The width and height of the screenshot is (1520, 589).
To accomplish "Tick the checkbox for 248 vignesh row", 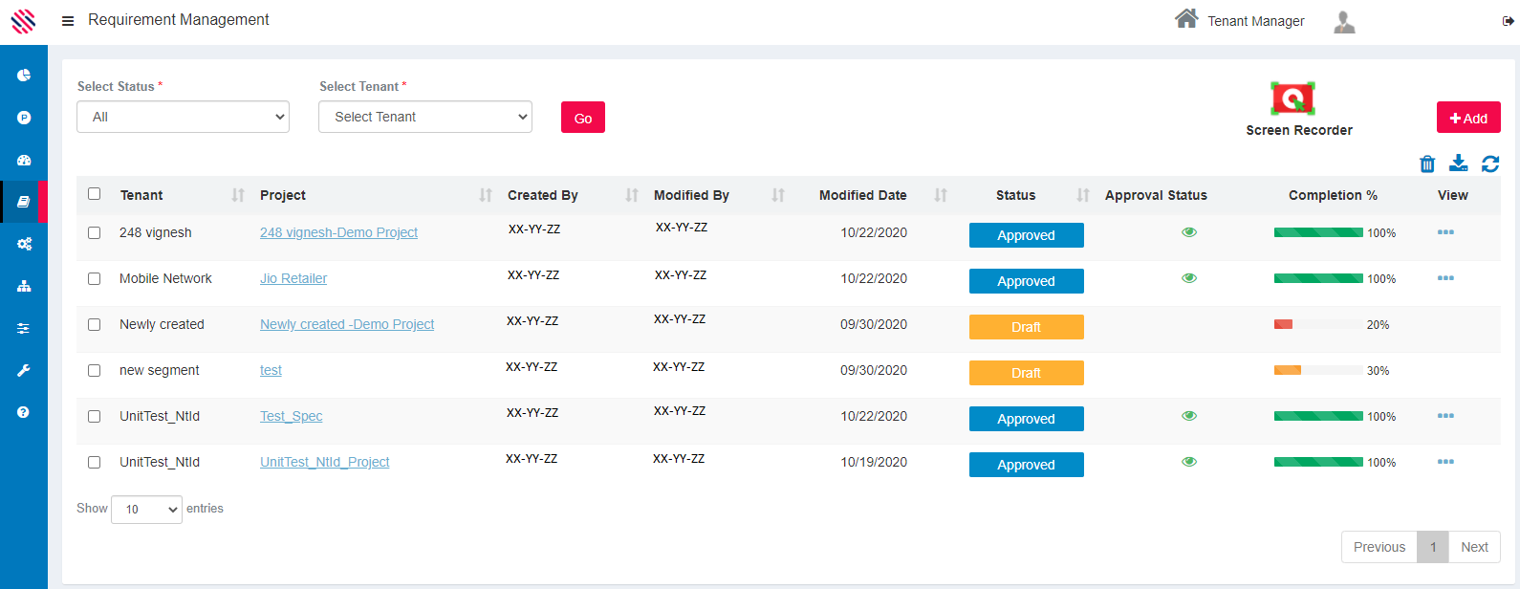I will (x=94, y=232).
